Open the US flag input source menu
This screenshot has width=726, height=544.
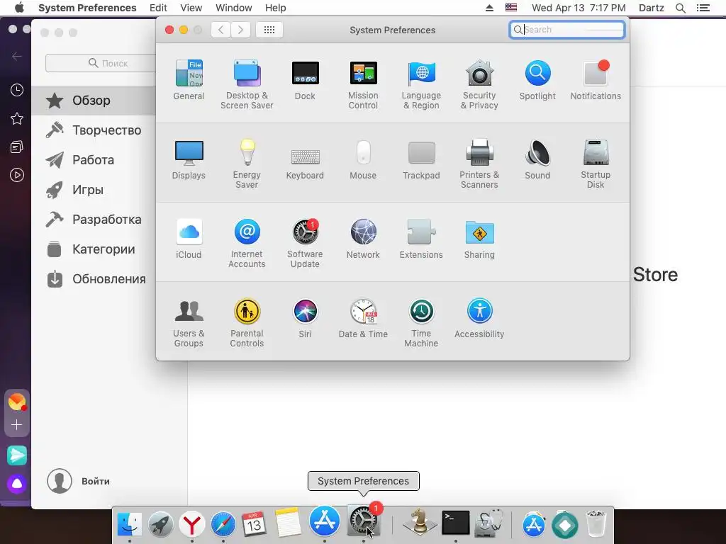point(511,7)
